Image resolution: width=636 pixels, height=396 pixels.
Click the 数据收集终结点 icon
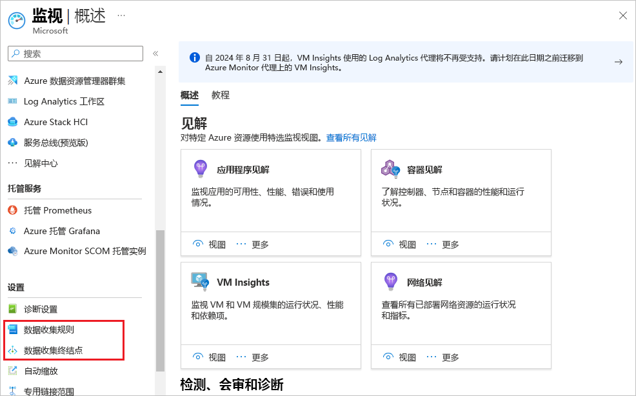(x=12, y=350)
